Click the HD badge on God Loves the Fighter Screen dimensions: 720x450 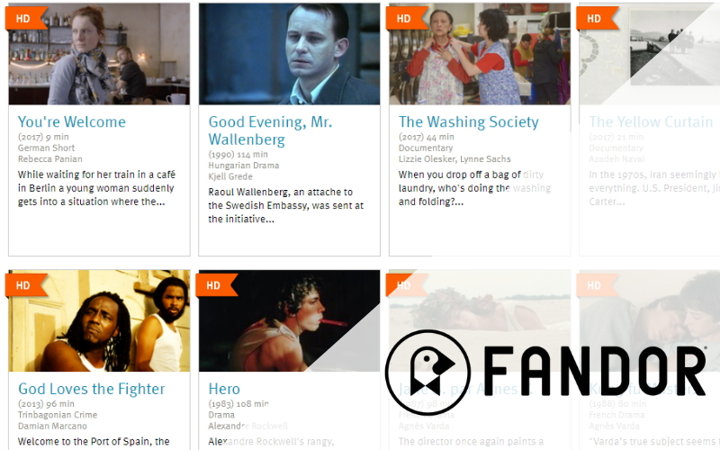pos(26,285)
